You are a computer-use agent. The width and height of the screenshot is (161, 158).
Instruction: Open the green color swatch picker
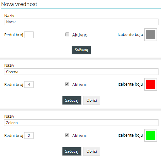pos(151,135)
